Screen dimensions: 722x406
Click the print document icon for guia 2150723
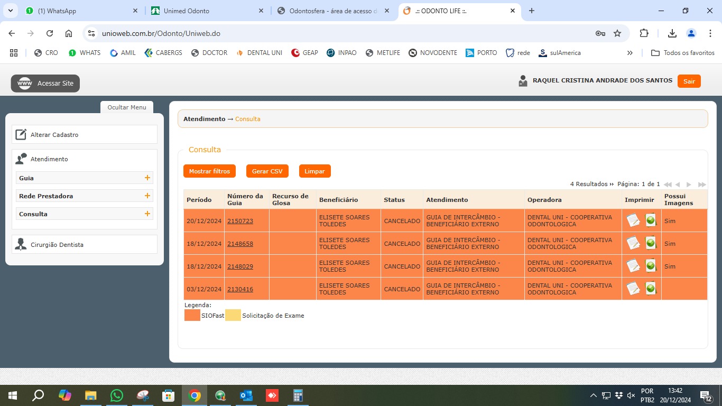633,220
